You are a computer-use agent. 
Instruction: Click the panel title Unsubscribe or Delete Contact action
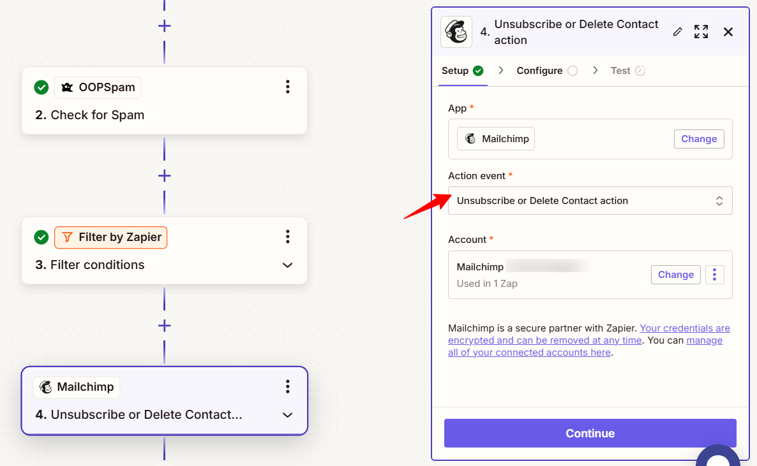pyautogui.click(x=576, y=33)
